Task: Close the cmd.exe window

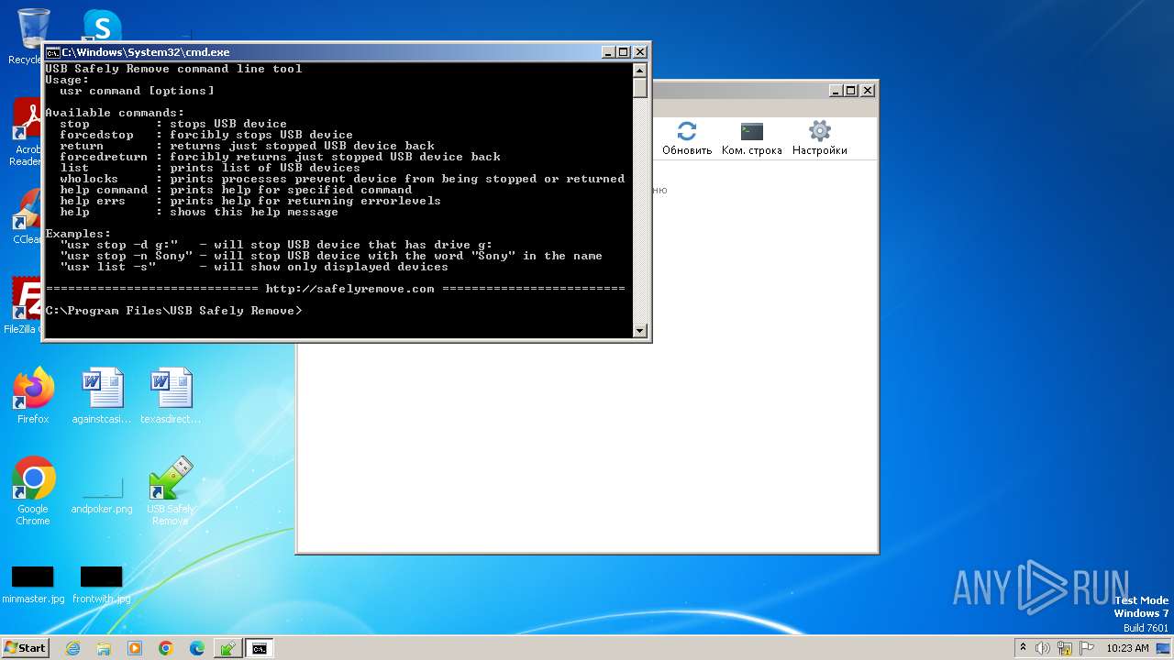Action: tap(640, 52)
